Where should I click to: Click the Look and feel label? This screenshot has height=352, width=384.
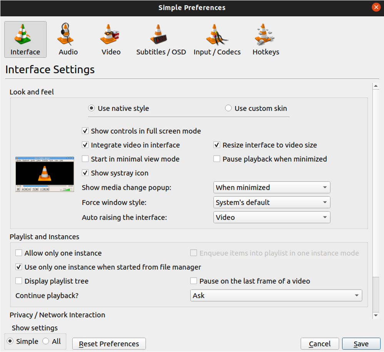32,92
